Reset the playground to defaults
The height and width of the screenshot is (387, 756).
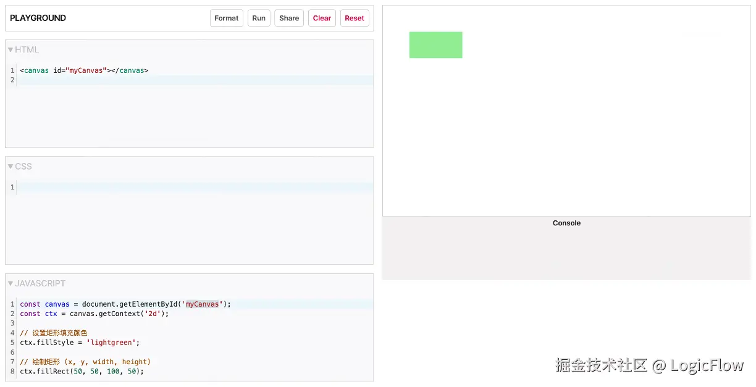point(355,18)
